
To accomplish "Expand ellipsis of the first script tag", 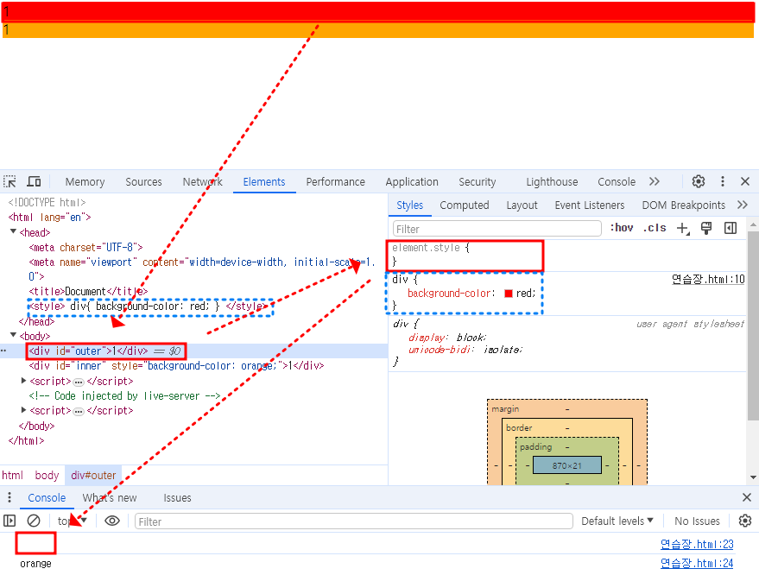I will 79,382.
